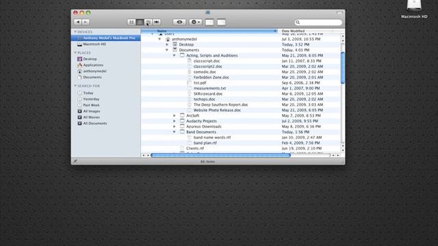This screenshot has width=438, height=246.
Task: Select the ArcSoft folder row
Action: 241,115
